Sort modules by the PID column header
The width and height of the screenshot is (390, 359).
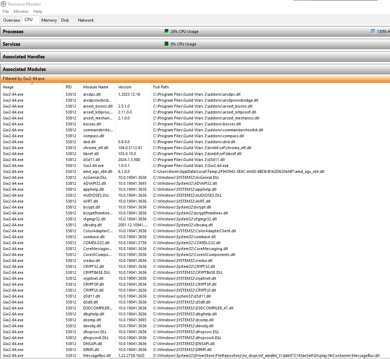click(x=72, y=87)
